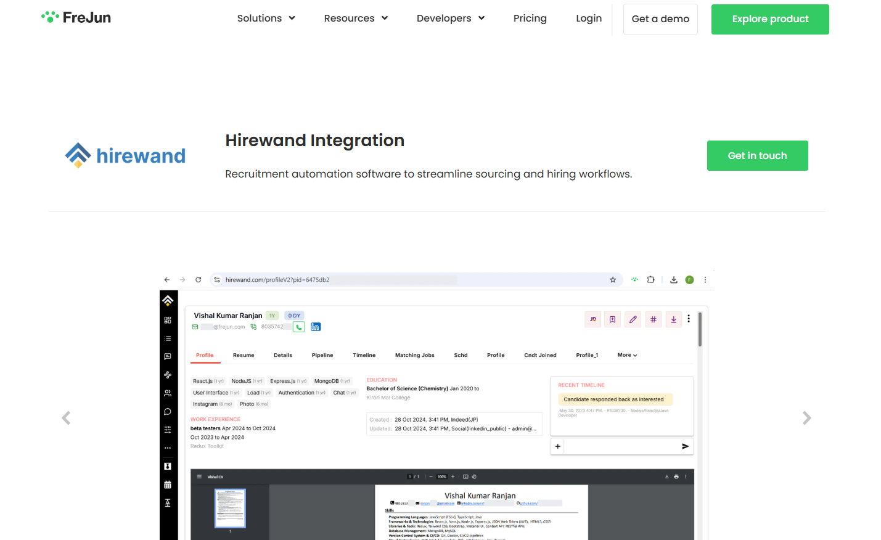Click the JD icon on the candidate card
The width and height of the screenshot is (881, 540).
coord(592,319)
